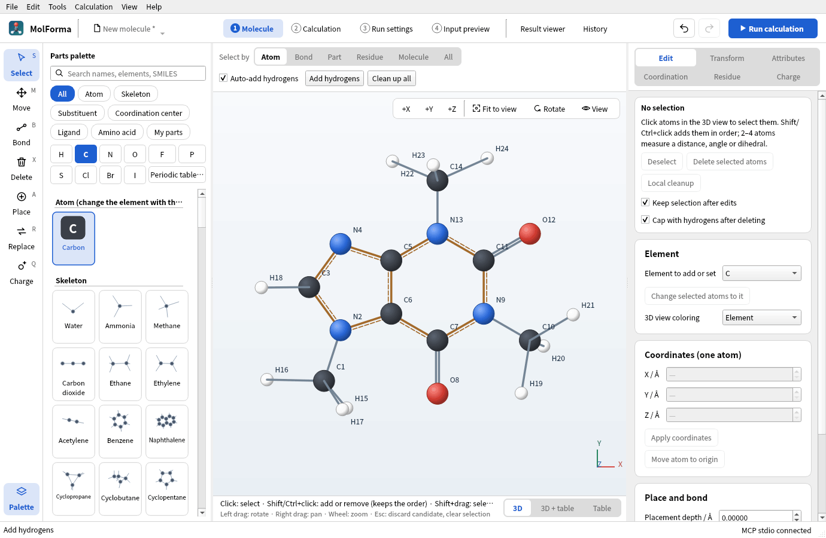Toggle Keep selection after edits
826x538 pixels.
[645, 203]
